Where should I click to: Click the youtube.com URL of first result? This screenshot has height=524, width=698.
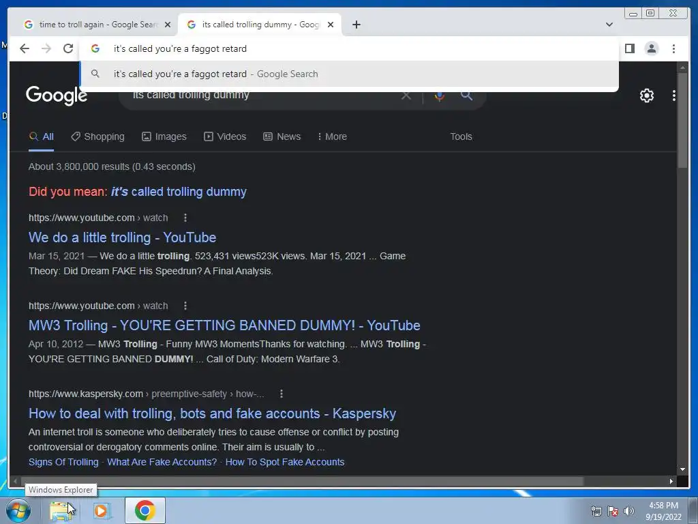pos(98,218)
